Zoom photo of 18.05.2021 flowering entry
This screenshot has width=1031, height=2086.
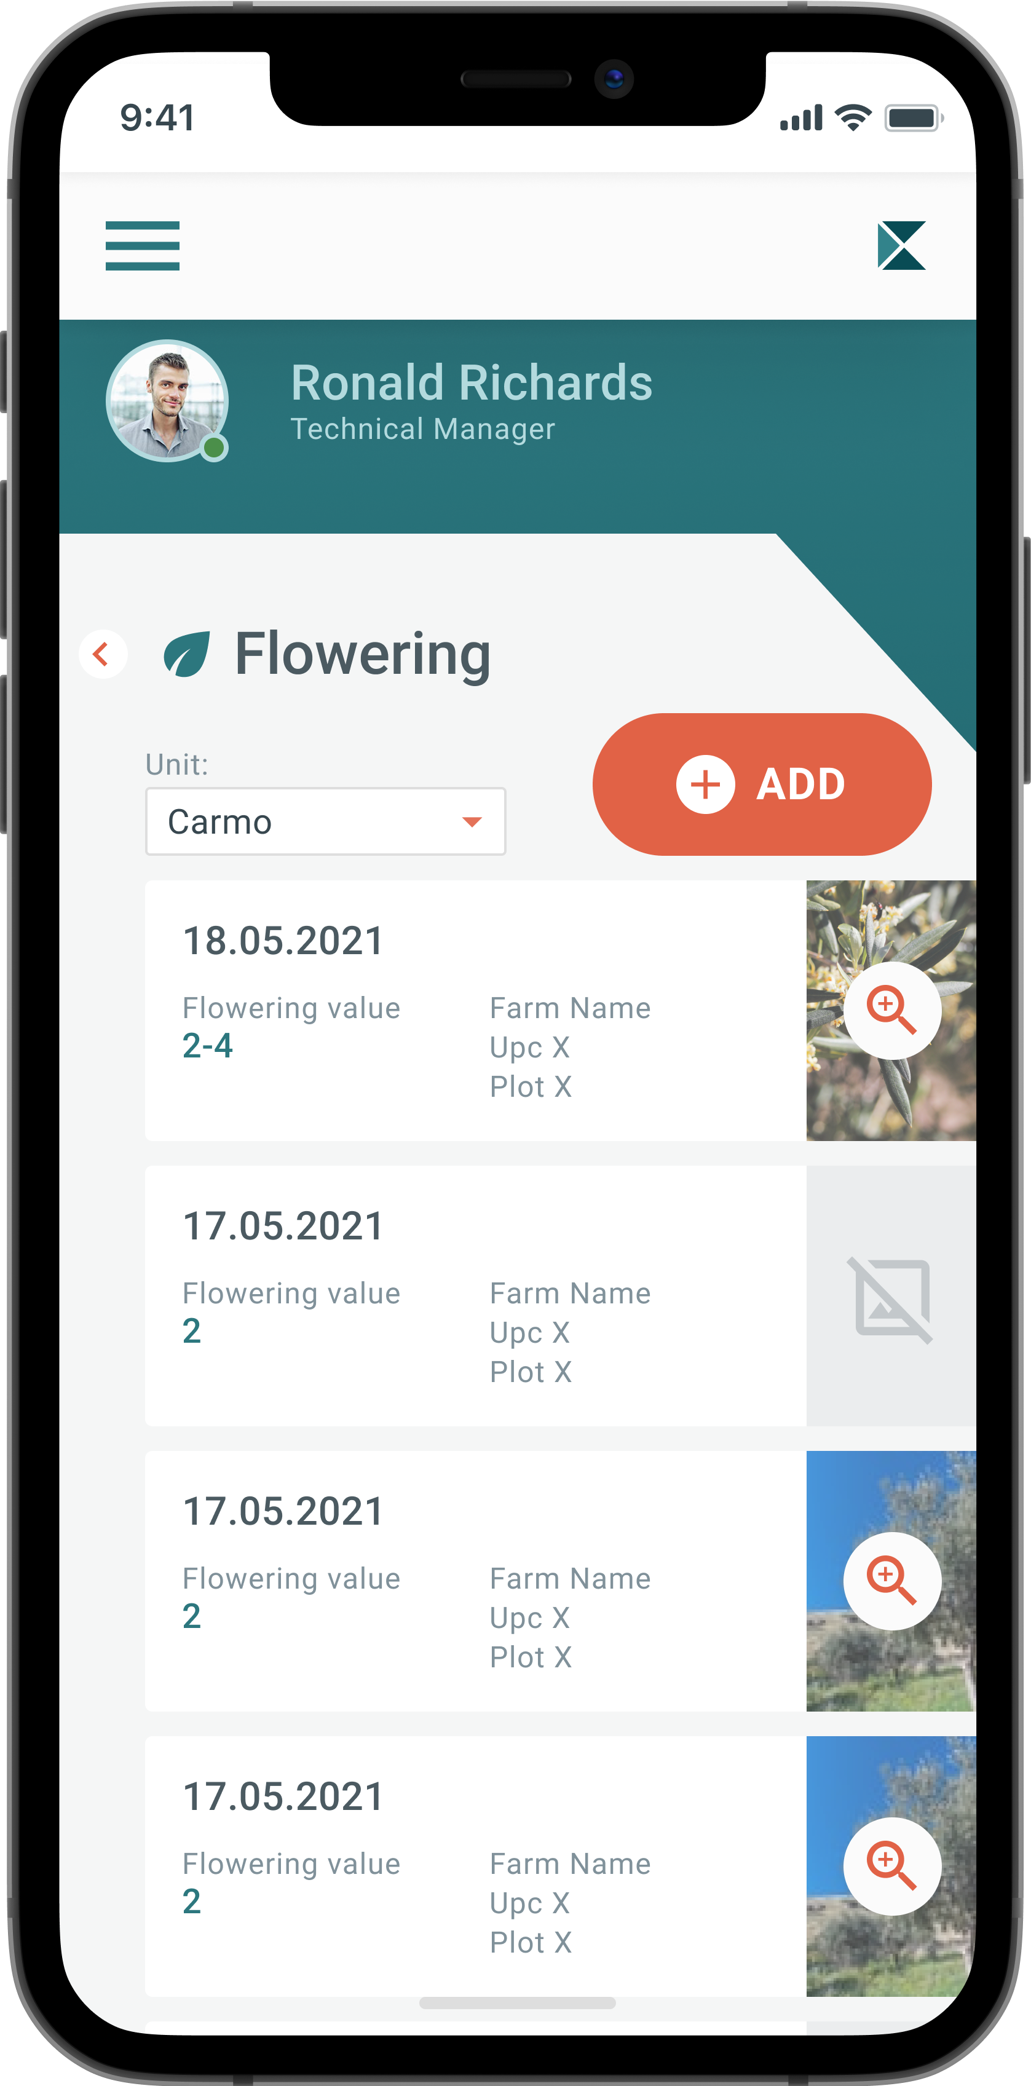(x=891, y=1009)
